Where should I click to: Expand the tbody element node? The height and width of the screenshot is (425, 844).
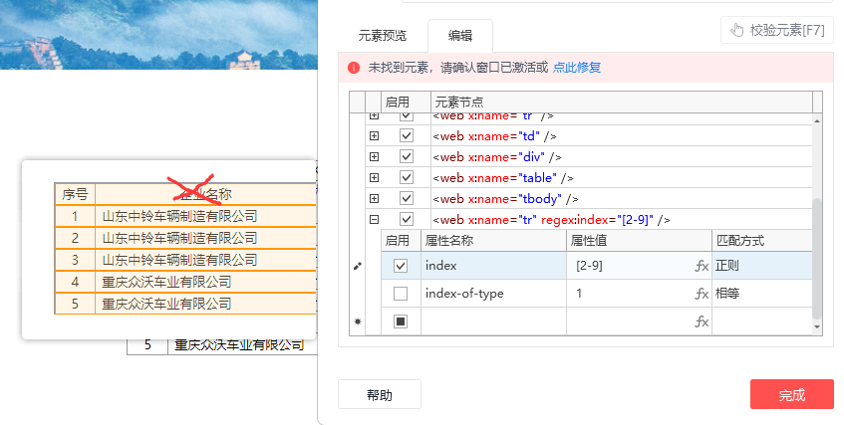(x=374, y=199)
